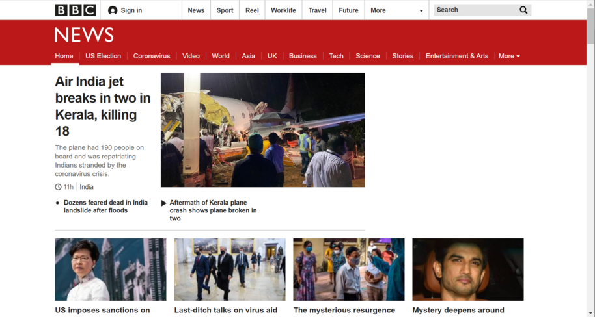This screenshot has height=317, width=595.
Task: Switch to the UK tab
Action: coord(272,56)
